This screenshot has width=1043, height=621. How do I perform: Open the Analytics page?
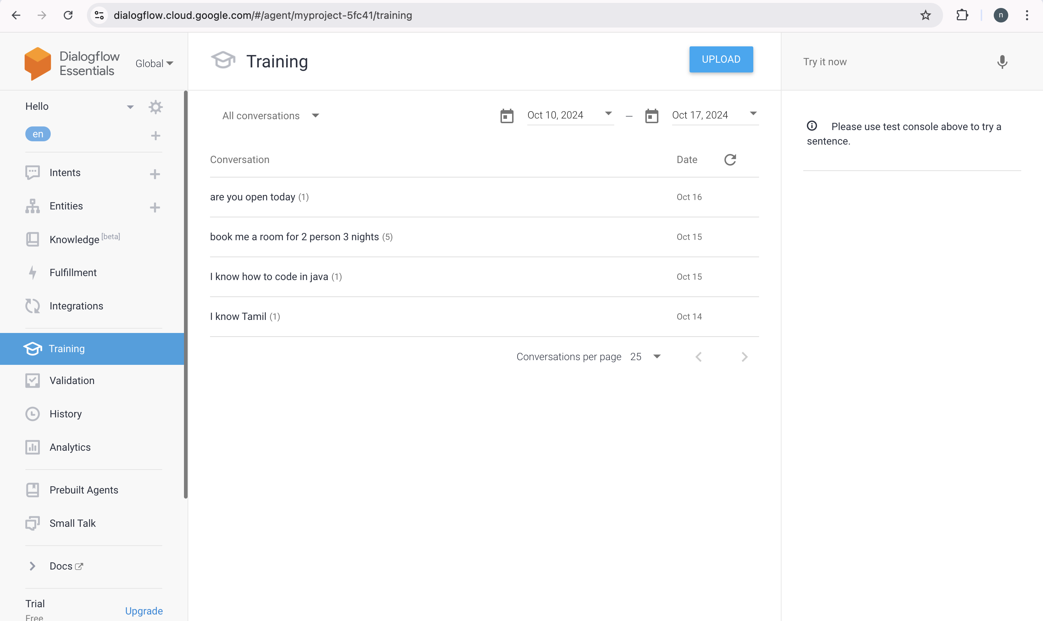pyautogui.click(x=70, y=447)
